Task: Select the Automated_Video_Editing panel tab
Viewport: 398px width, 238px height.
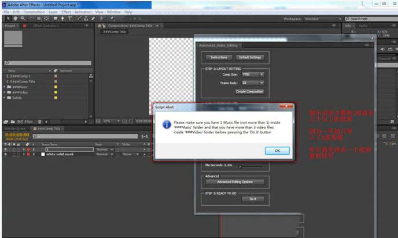Action: click(x=218, y=46)
